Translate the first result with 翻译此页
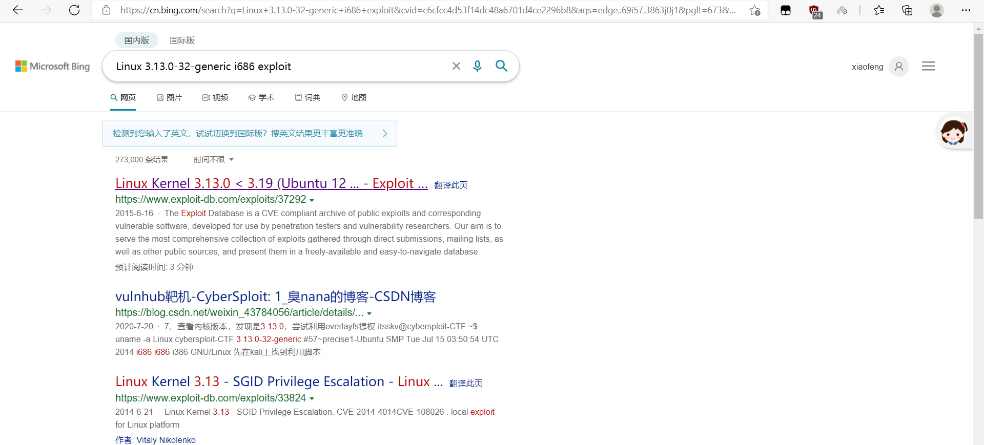Viewport: 984px width, 445px height. [x=451, y=185]
